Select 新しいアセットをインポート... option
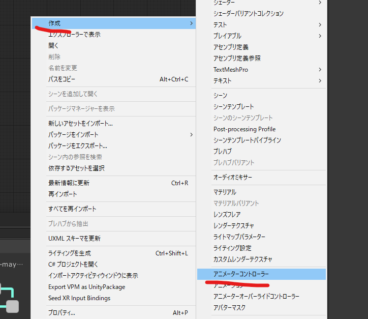Viewport: 368px width, 319px height. click(80, 124)
